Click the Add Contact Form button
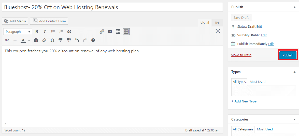299x136 pixels. pos(49,21)
